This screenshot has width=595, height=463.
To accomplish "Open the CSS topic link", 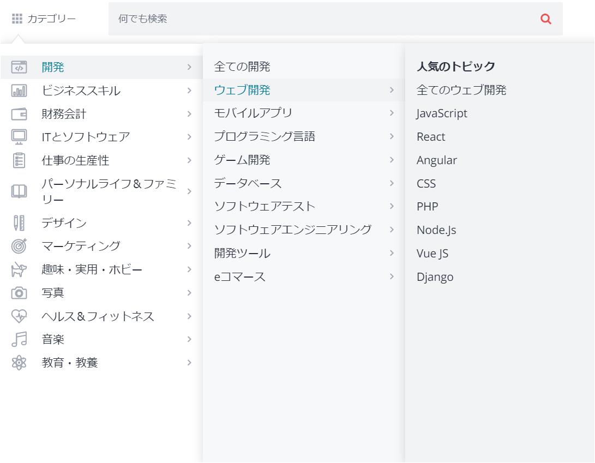I will (426, 184).
